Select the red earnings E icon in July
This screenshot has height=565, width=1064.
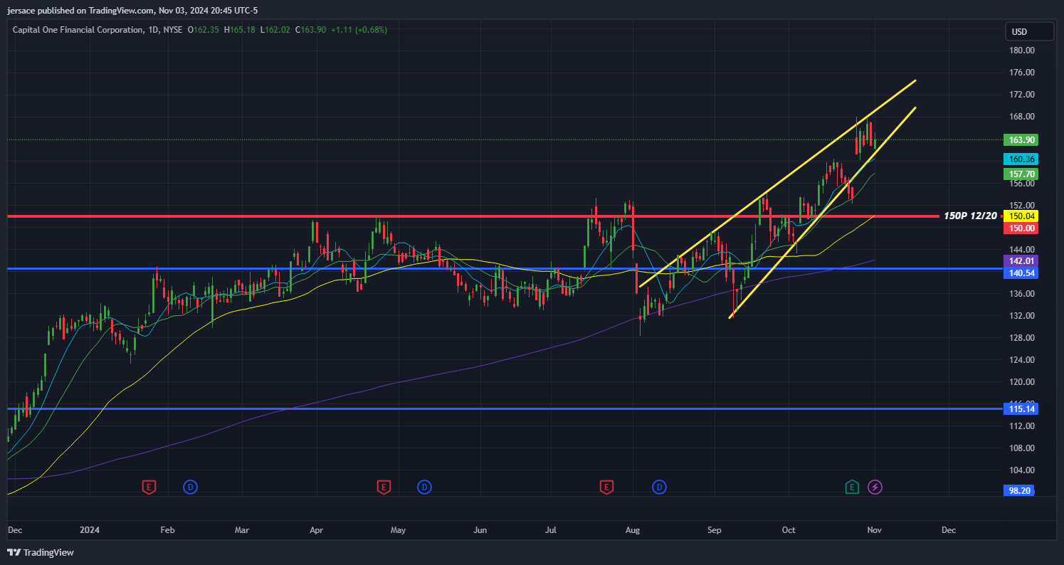click(x=606, y=487)
